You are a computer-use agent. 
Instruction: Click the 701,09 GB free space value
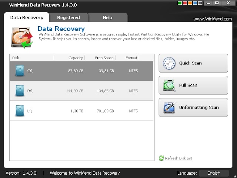coord(106,111)
